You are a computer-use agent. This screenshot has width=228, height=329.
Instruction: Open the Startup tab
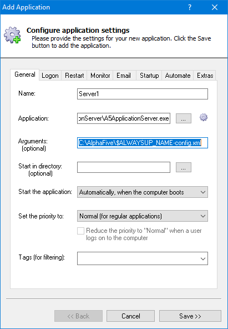point(149,76)
